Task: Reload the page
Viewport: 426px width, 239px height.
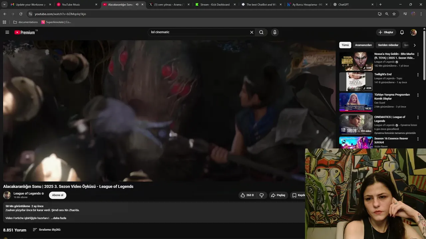Action: pos(21,14)
